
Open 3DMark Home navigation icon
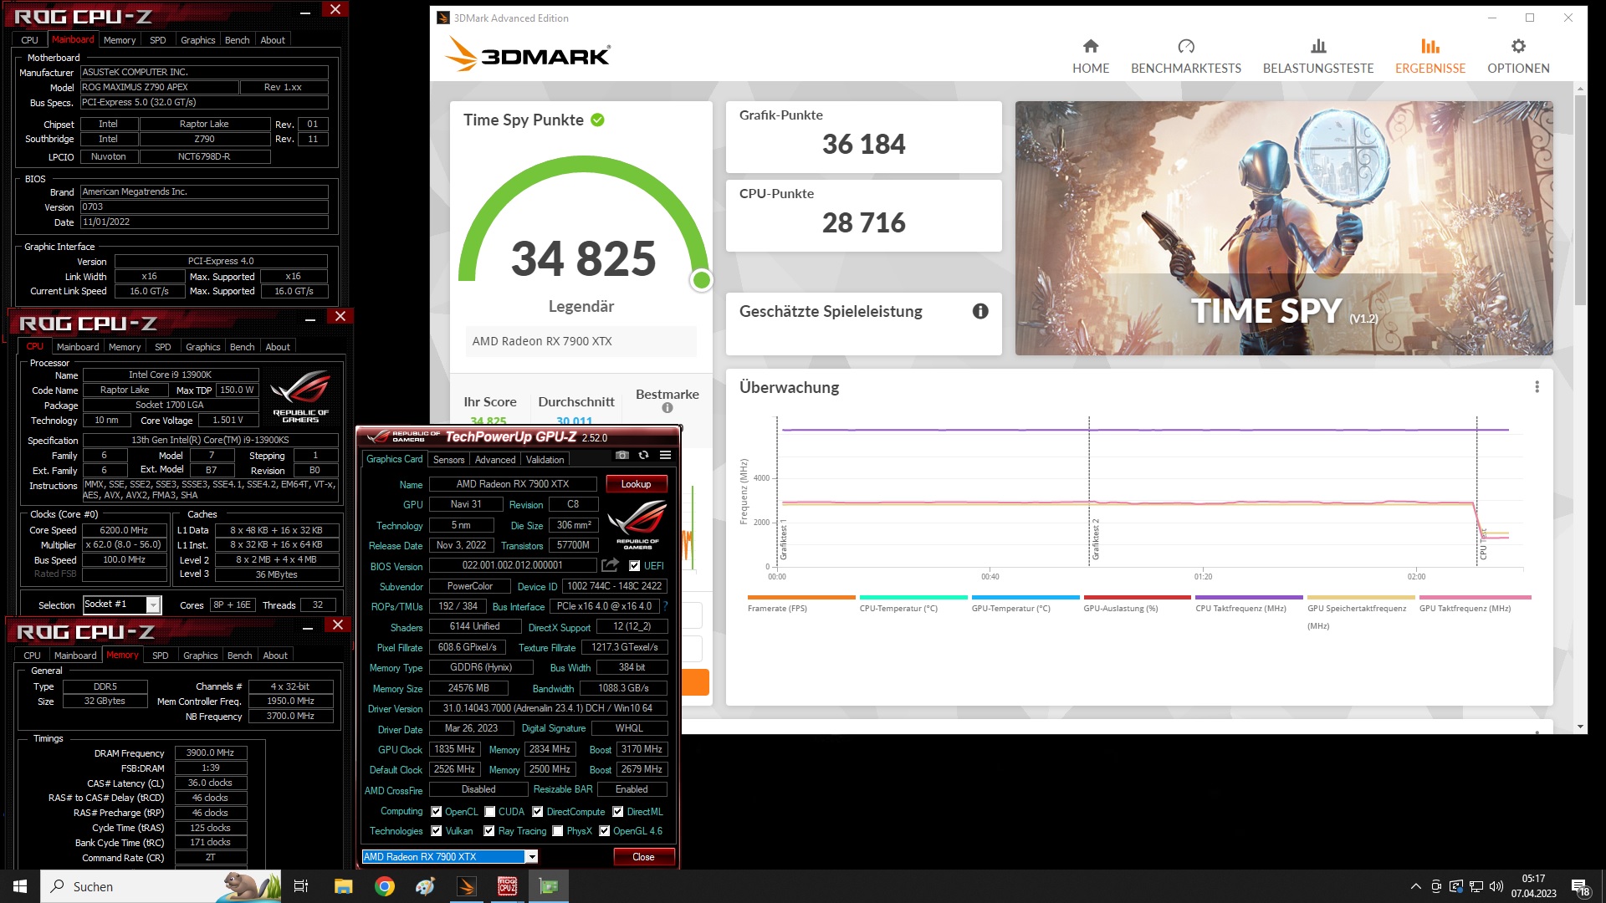click(x=1090, y=47)
